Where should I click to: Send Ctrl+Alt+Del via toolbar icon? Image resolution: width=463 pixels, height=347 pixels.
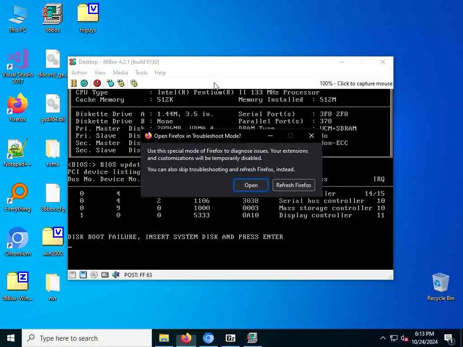(x=110, y=83)
